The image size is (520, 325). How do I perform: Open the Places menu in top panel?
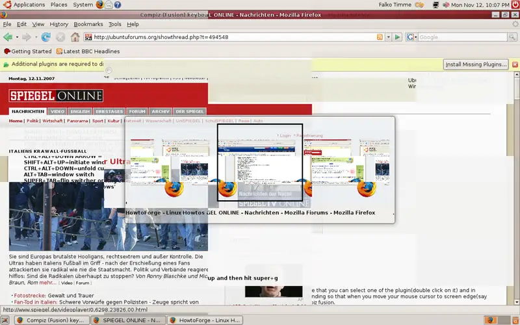[x=58, y=5]
